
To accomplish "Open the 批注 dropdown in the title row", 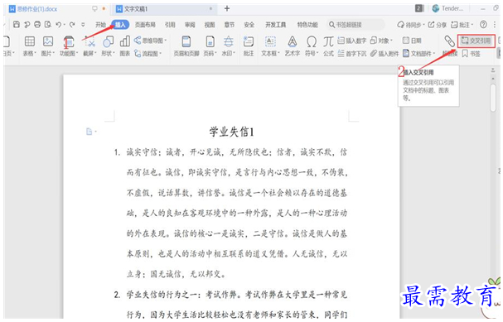I will 462,25.
